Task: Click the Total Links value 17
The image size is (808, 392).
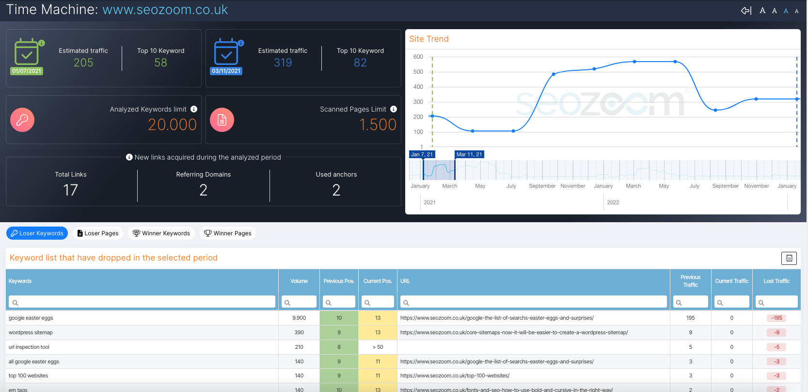Action: pos(71,190)
